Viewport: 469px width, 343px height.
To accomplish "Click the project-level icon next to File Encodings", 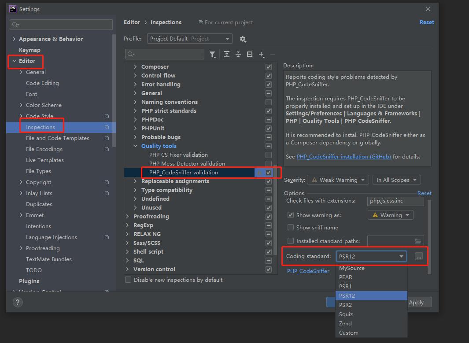I will (107, 149).
